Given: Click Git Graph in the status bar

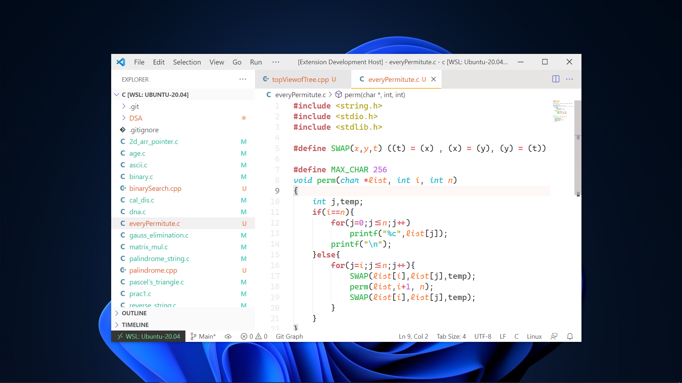Looking at the screenshot, I should click(289, 336).
